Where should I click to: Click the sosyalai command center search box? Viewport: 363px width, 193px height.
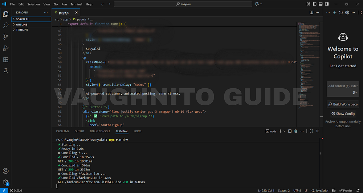(x=183, y=4)
